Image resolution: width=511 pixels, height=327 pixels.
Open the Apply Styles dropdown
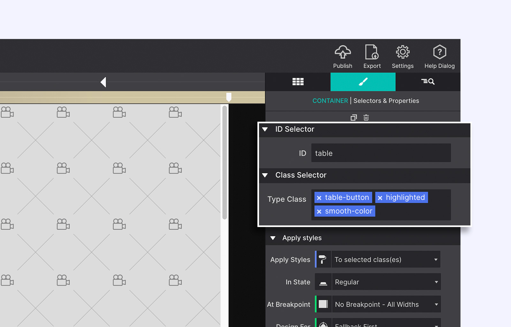[385, 260]
